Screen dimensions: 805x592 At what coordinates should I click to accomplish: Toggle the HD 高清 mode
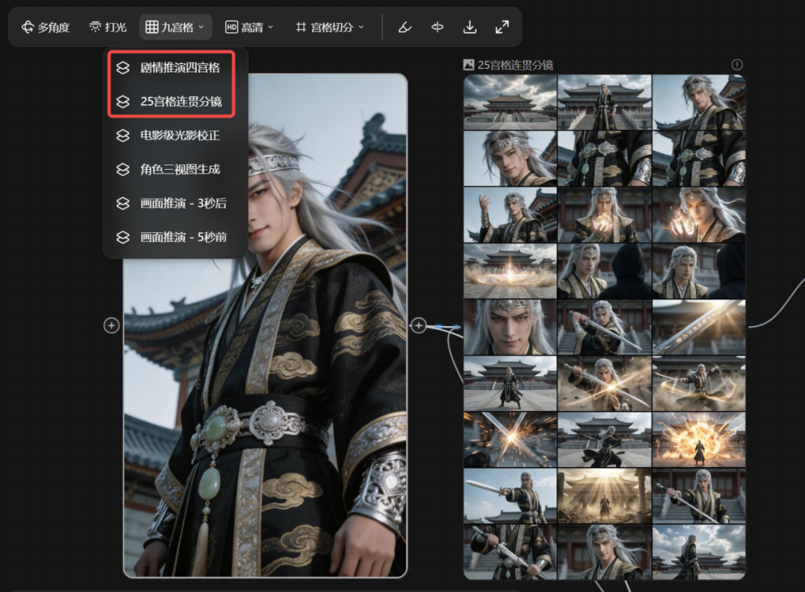click(x=249, y=27)
